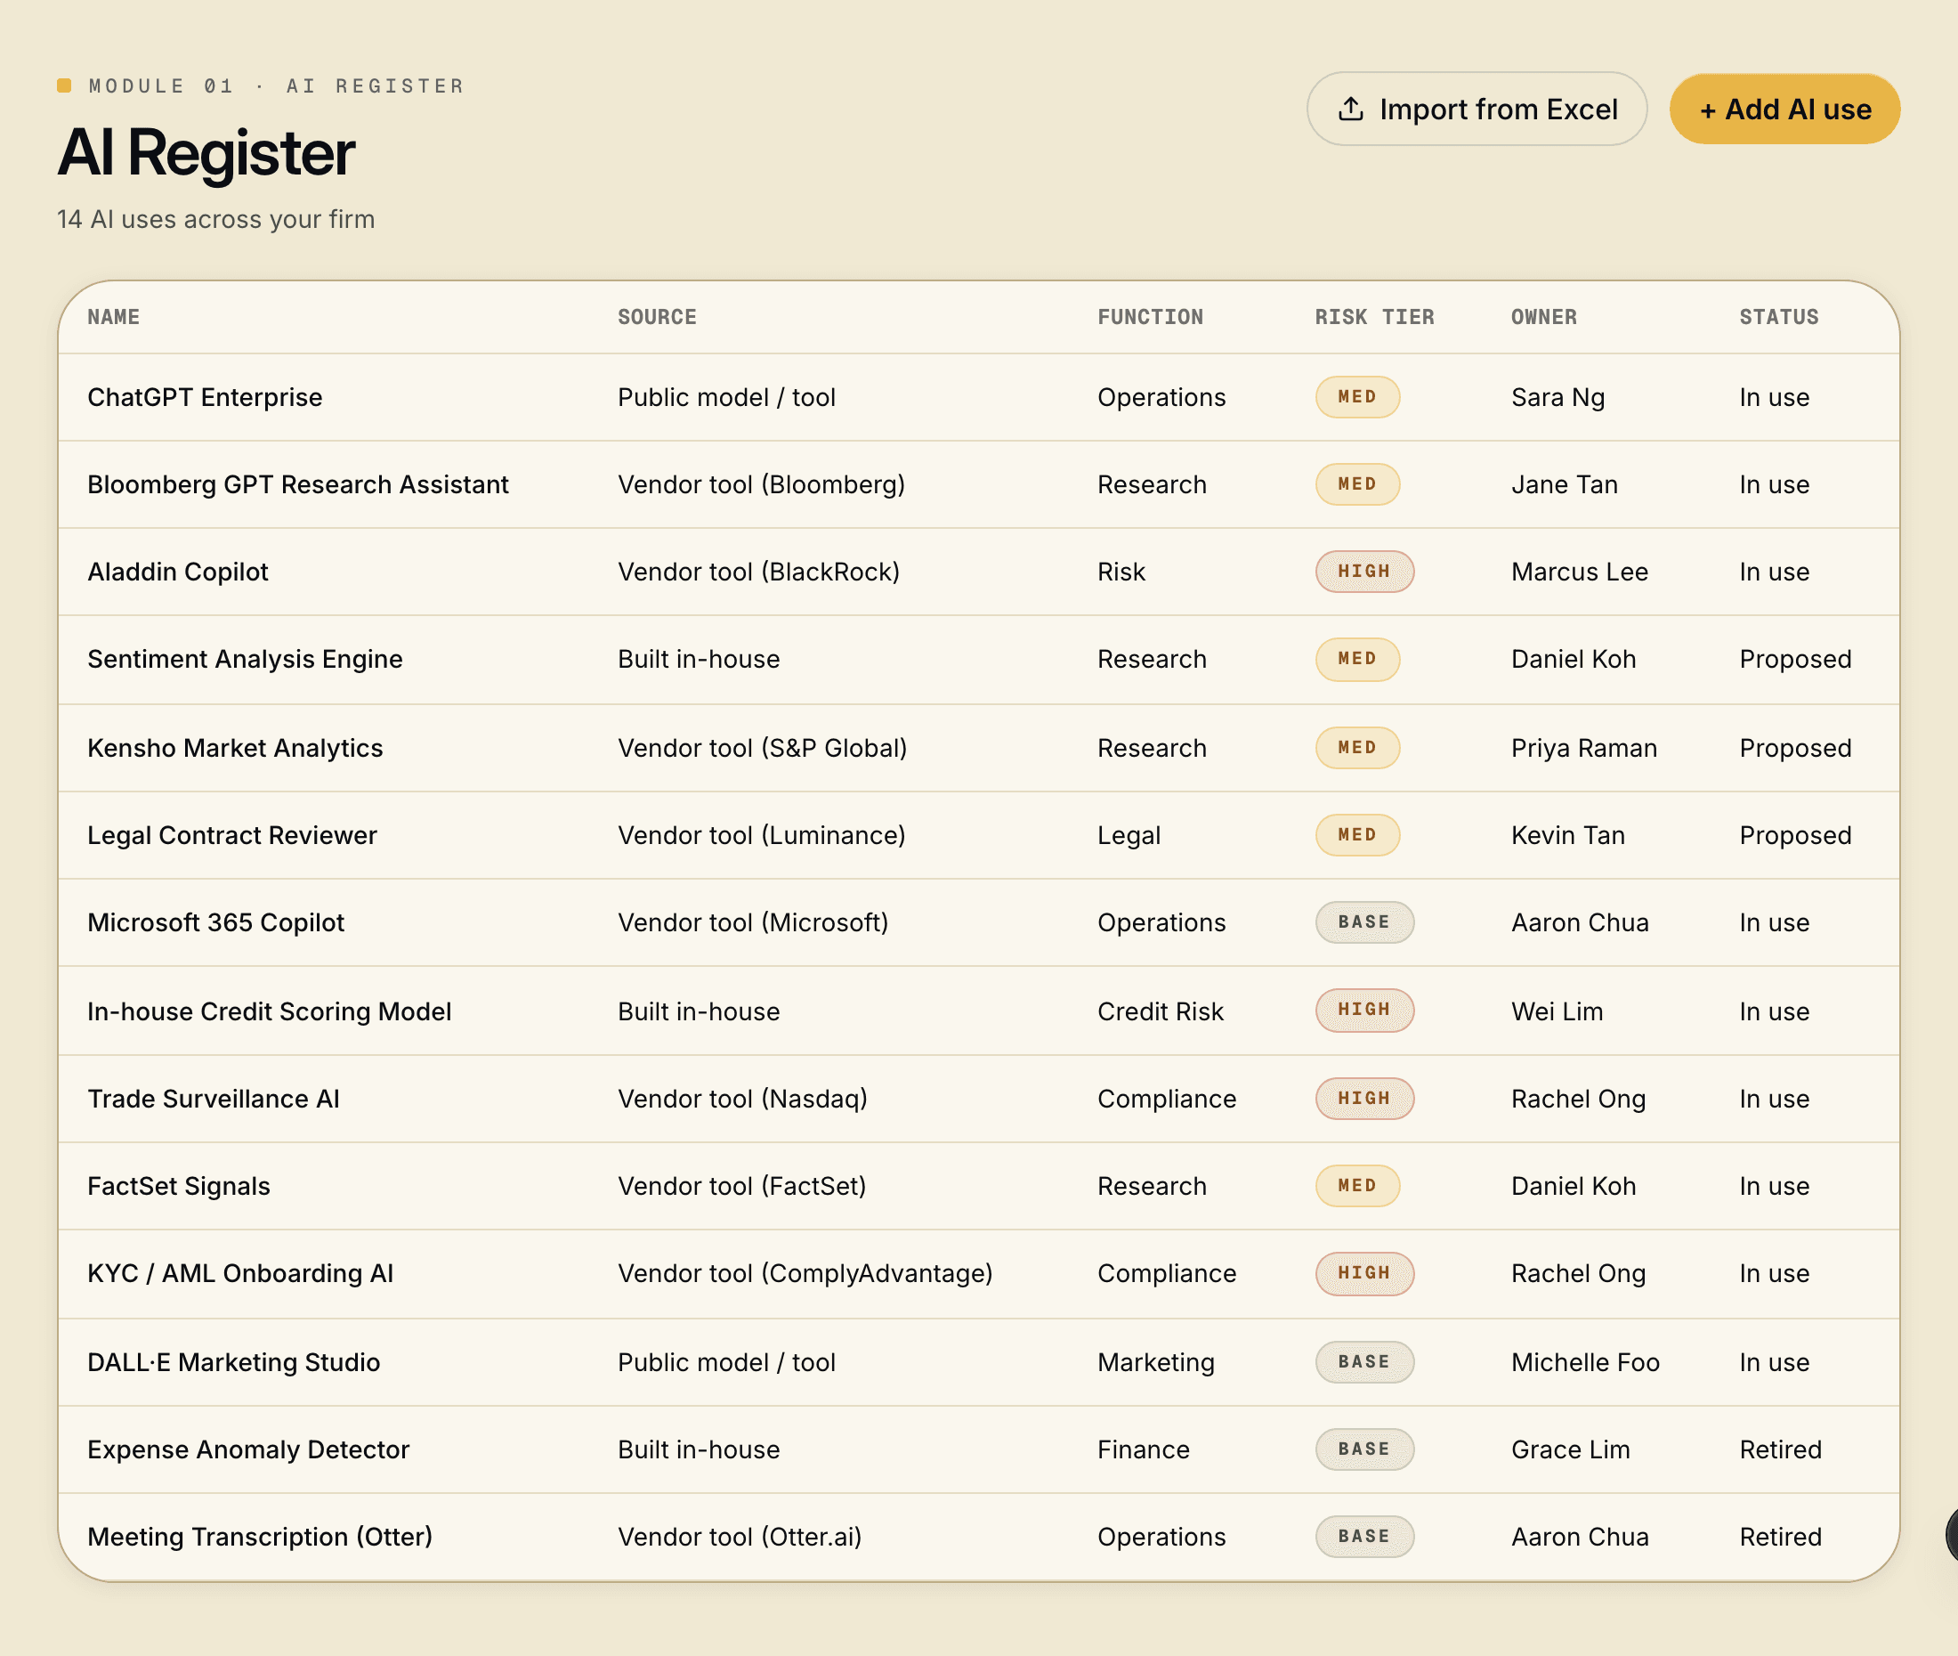Click Vendor tool (ComplyAdvantage) source cell
This screenshot has height=1656, width=1958.
(805, 1274)
